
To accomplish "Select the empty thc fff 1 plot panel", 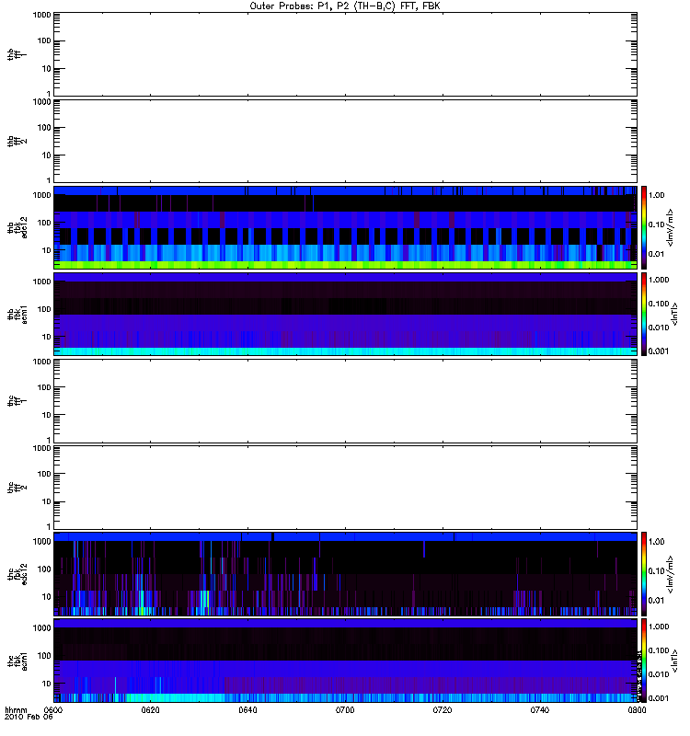I will pos(346,401).
